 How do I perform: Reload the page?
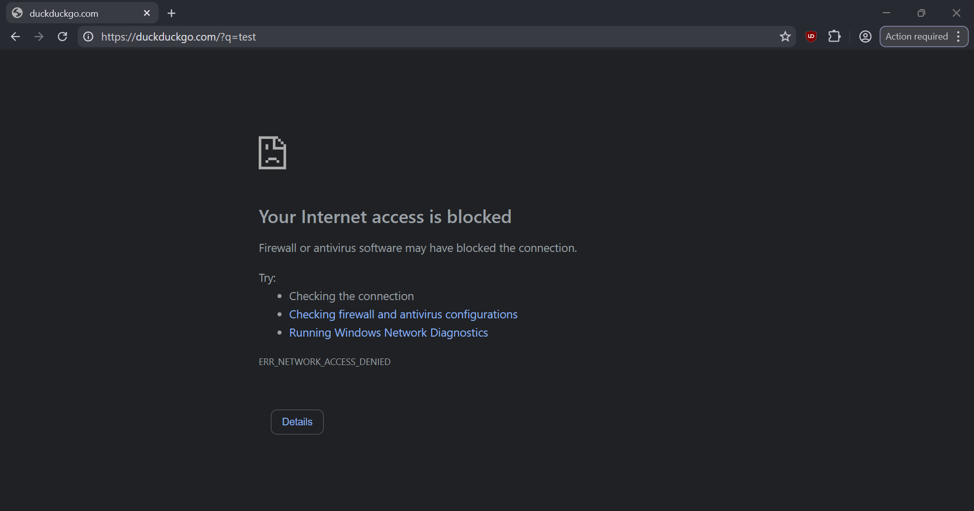tap(62, 36)
